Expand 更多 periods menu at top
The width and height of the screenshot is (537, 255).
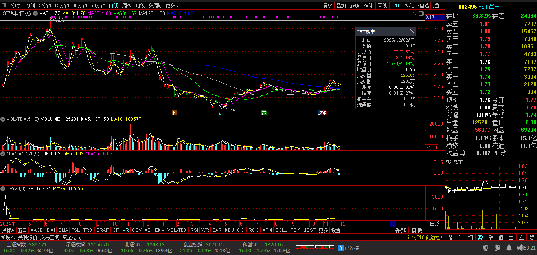pyautogui.click(x=172, y=5)
